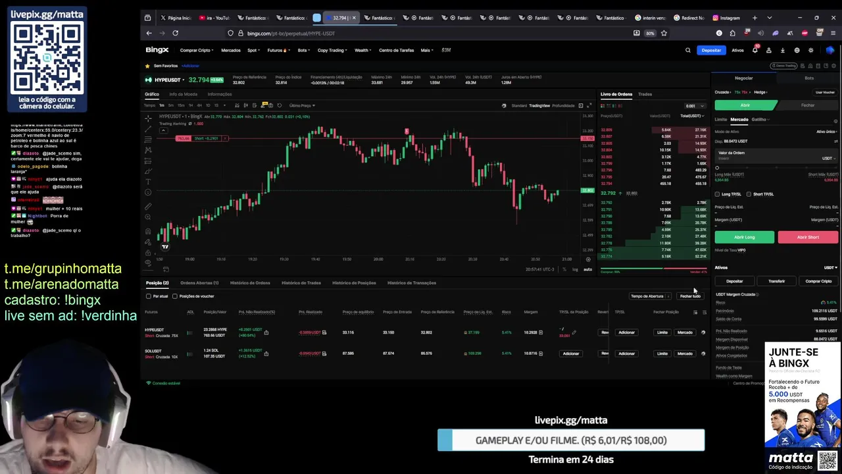Open the app download icon

coord(783,50)
